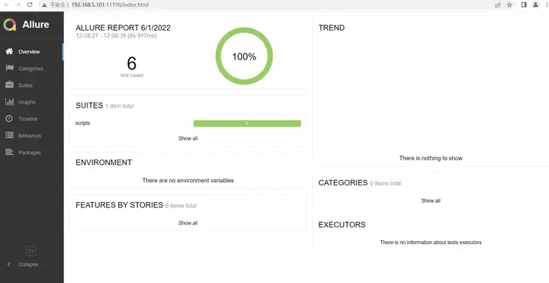This screenshot has width=549, height=283.
Task: Click the Behaviors list icon
Action: [x=9, y=136]
